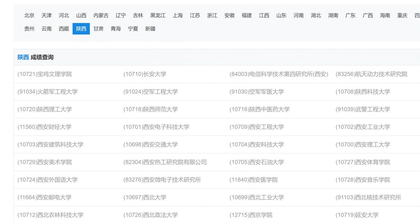Open (10700)西安理工大学 link
420x223 pixels.
pos(363,144)
